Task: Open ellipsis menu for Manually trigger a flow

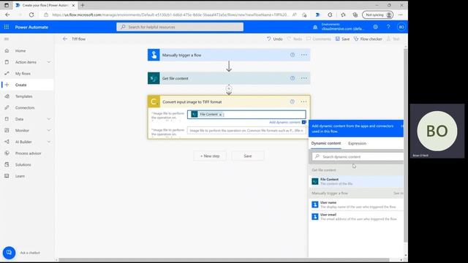Action: (x=304, y=55)
